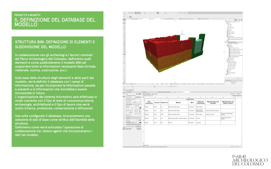The height and width of the screenshot is (169, 271).
Task: Click the bold B button in the format panel
Action: click(127, 110)
